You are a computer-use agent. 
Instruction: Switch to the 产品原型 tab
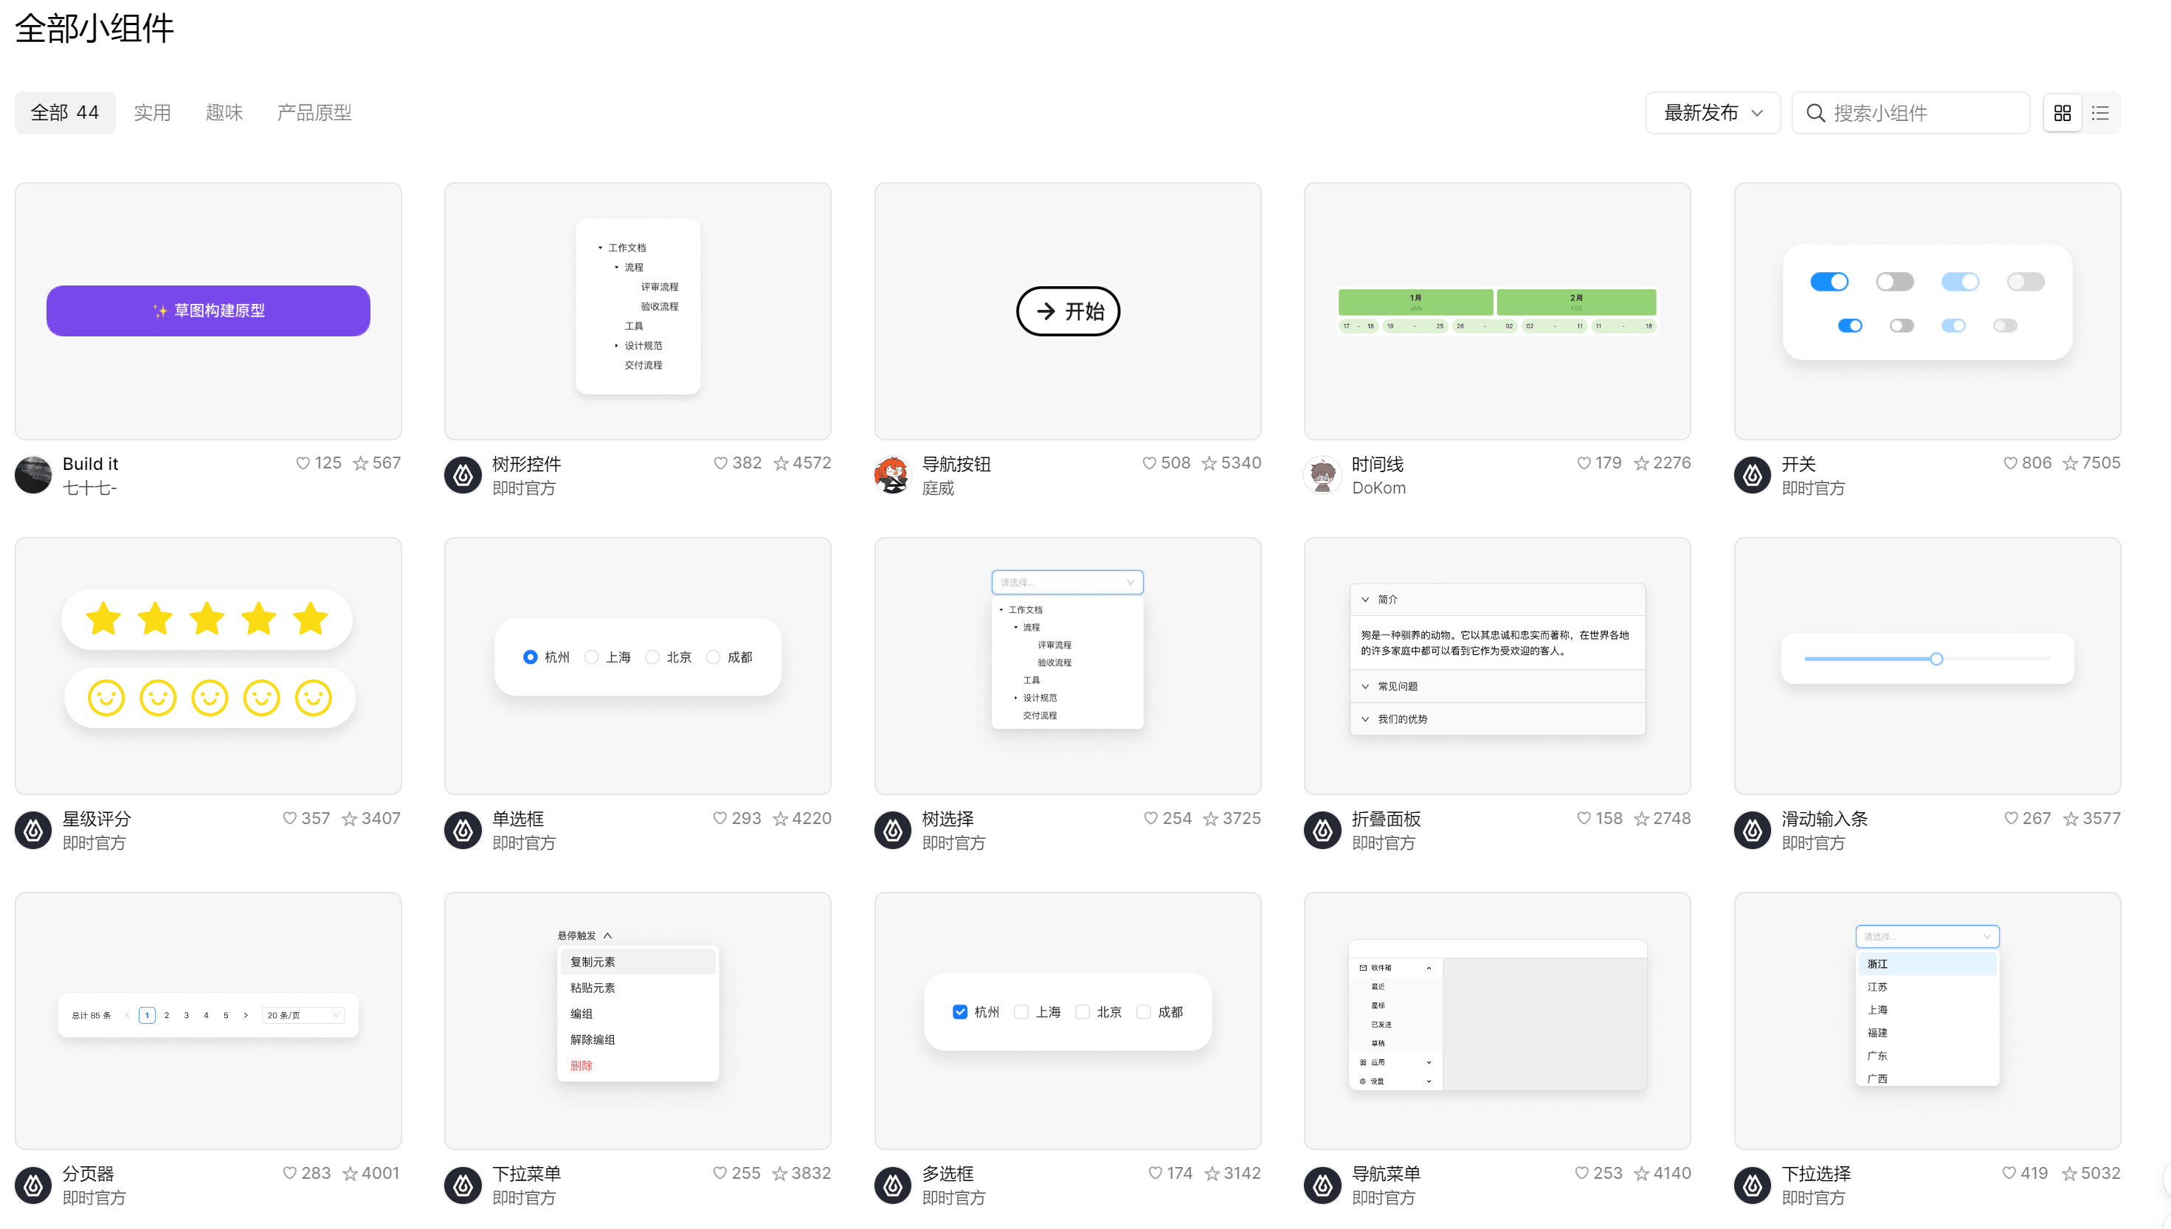coord(314,113)
